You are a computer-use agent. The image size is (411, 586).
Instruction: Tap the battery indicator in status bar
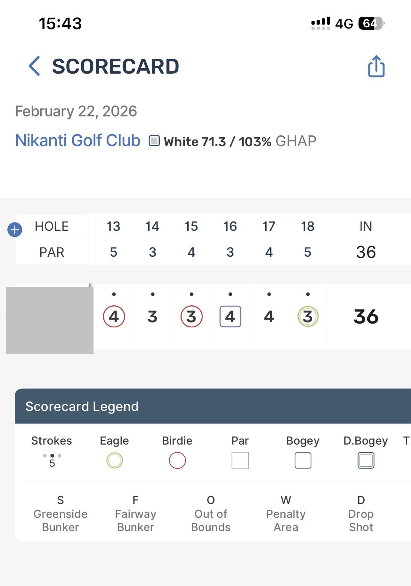pos(371,23)
